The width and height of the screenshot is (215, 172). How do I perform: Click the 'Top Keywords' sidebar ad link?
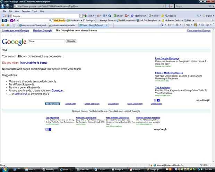point(163,87)
